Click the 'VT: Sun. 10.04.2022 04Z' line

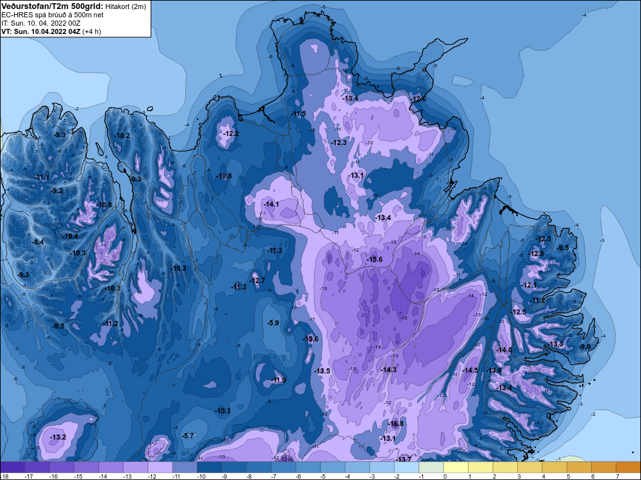41,31
